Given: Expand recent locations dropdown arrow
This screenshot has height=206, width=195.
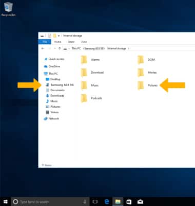Looking at the screenshot, I should click(55, 48).
